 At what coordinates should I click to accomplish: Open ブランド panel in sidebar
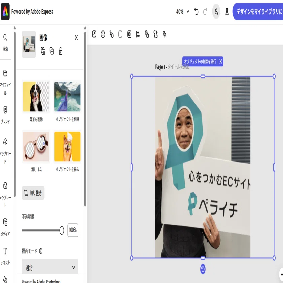pos(5,115)
